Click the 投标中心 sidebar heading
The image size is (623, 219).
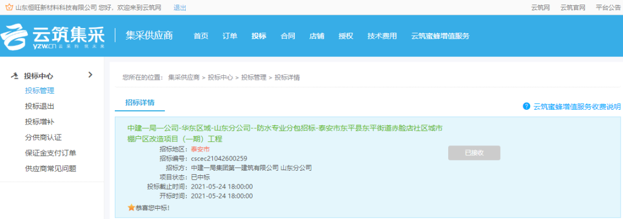pyautogui.click(x=39, y=76)
